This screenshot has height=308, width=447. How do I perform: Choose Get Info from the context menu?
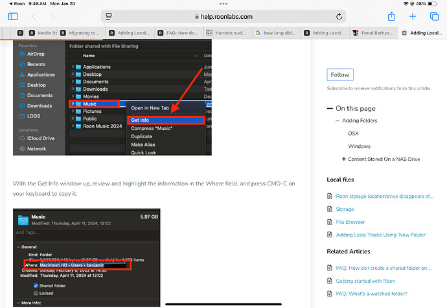pos(166,120)
